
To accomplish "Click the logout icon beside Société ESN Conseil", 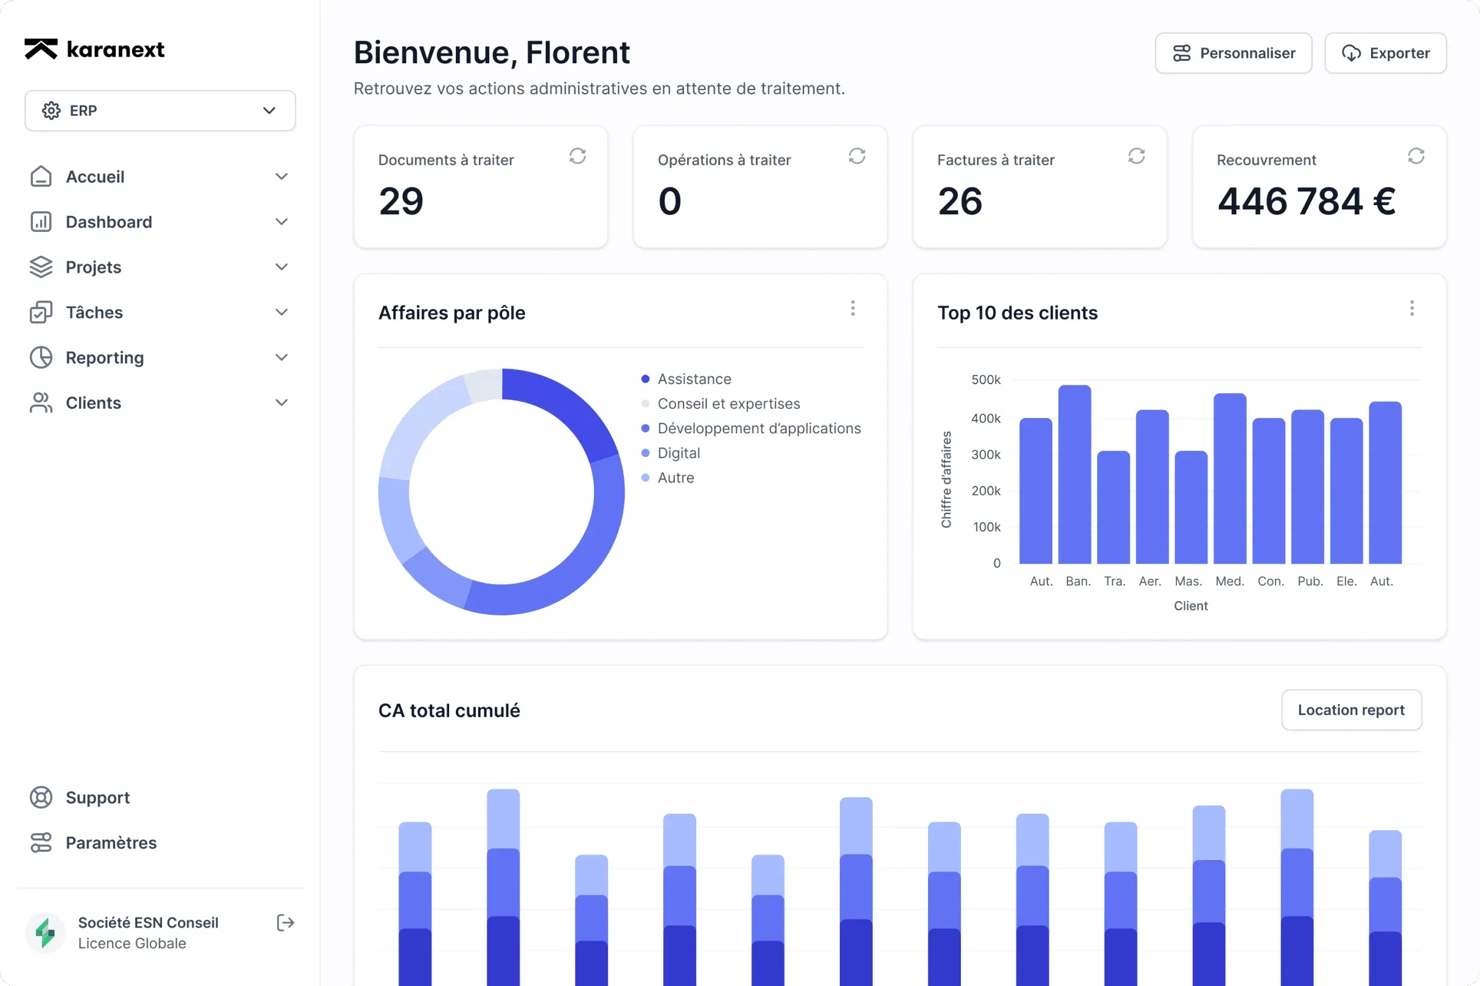I will [285, 923].
